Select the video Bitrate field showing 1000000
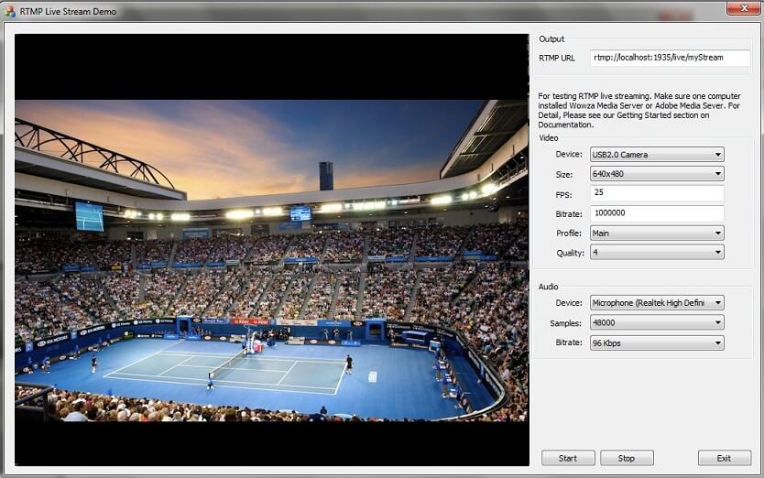Screen dimensions: 764x478 point(657,213)
